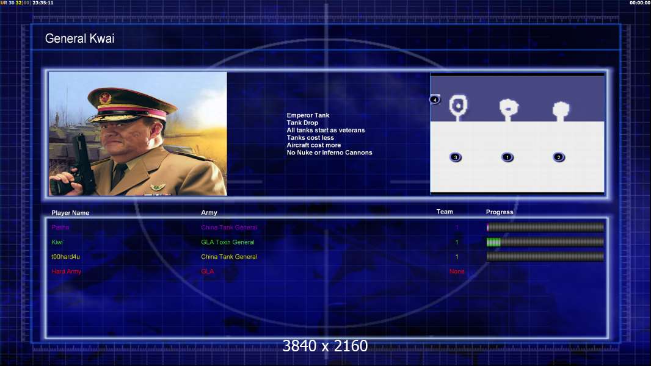
Task: Click start position marker 2 on map
Action: 558,157
